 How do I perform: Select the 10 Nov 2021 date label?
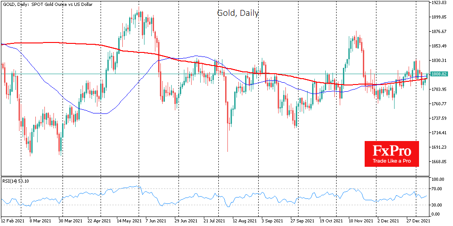pyautogui.click(x=359, y=221)
